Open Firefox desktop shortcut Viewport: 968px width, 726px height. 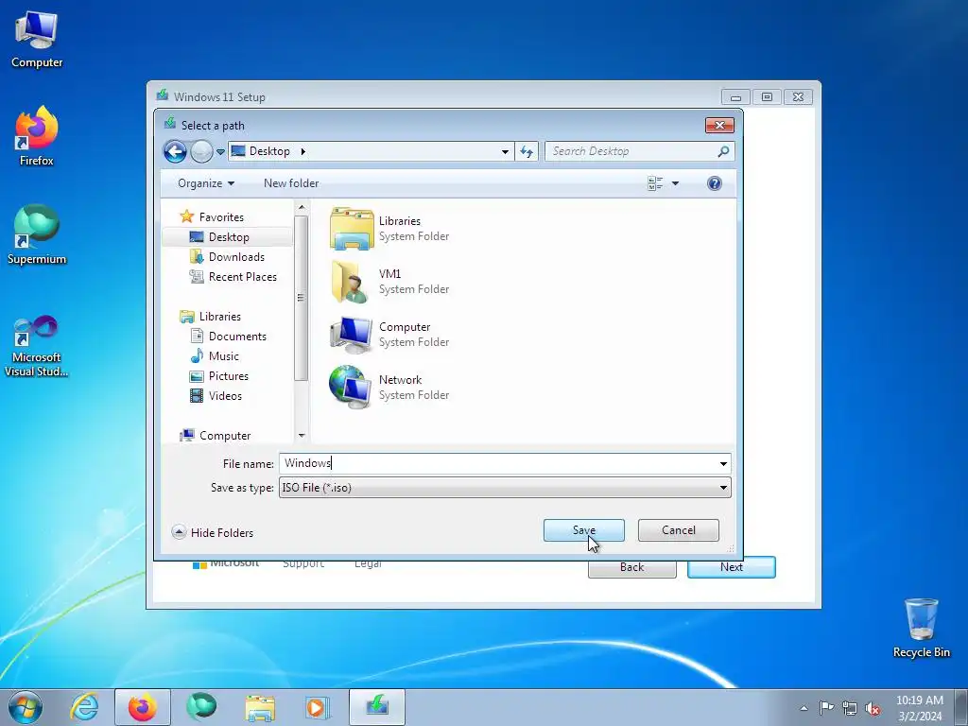coord(37,136)
